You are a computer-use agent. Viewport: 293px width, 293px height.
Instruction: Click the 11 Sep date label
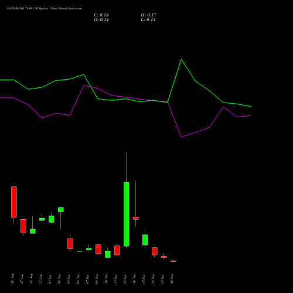pyautogui.click(x=116, y=278)
